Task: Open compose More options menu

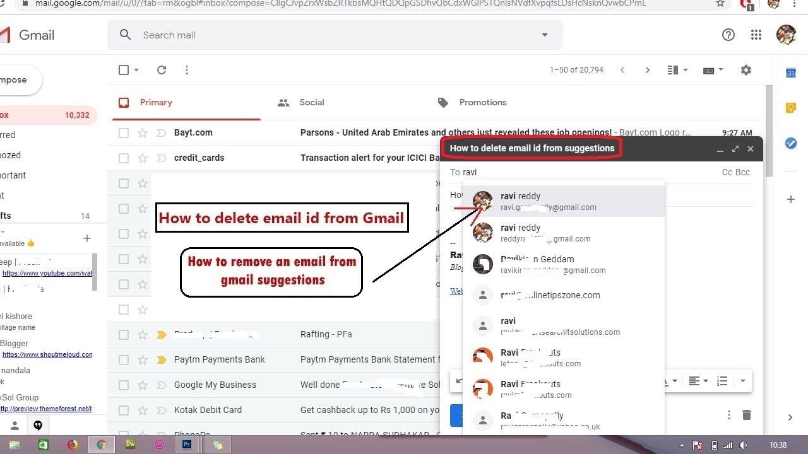Action: click(729, 415)
